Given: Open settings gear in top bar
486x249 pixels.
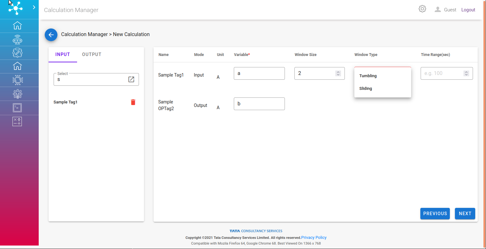Looking at the screenshot, I should [x=422, y=9].
